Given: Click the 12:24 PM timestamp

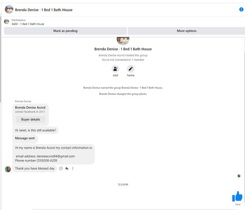Looking at the screenshot, I should 123,184.
